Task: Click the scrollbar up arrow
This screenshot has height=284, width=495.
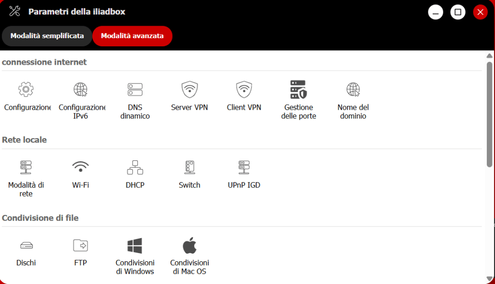Action: pyautogui.click(x=489, y=56)
